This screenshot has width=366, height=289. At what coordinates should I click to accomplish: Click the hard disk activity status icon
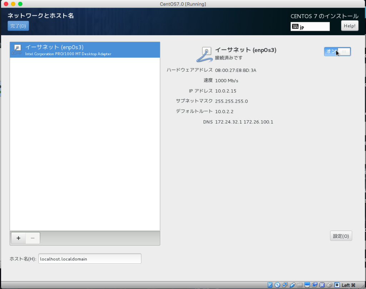(270, 285)
